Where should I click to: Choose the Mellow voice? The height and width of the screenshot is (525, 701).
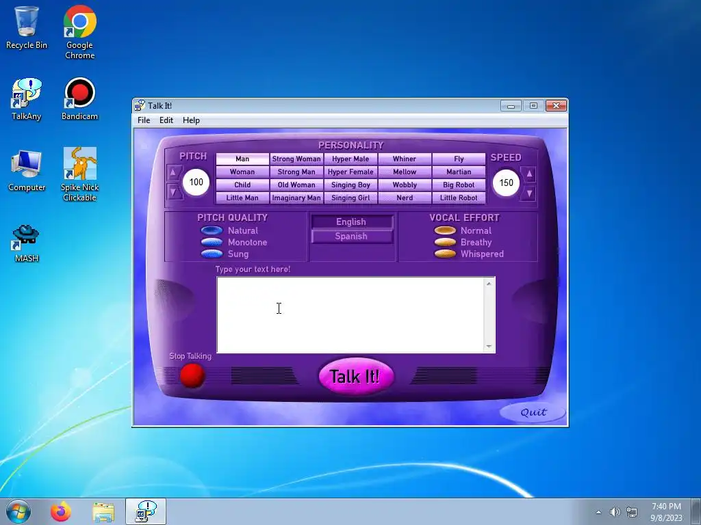pyautogui.click(x=405, y=172)
